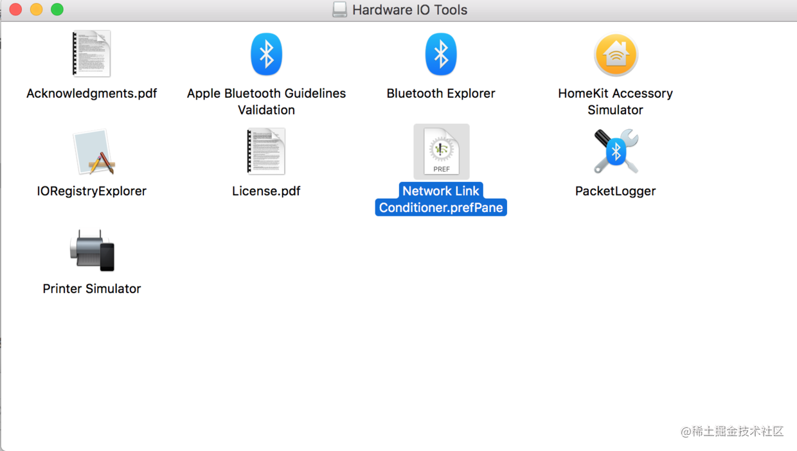Viewport: 797px width, 451px height.
Task: Click the Bluetooth Explorer name label
Action: [x=441, y=93]
